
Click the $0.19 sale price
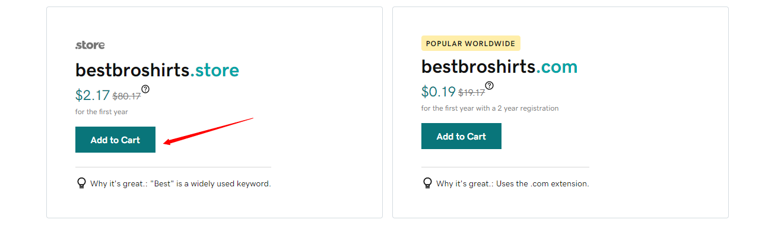click(x=439, y=92)
